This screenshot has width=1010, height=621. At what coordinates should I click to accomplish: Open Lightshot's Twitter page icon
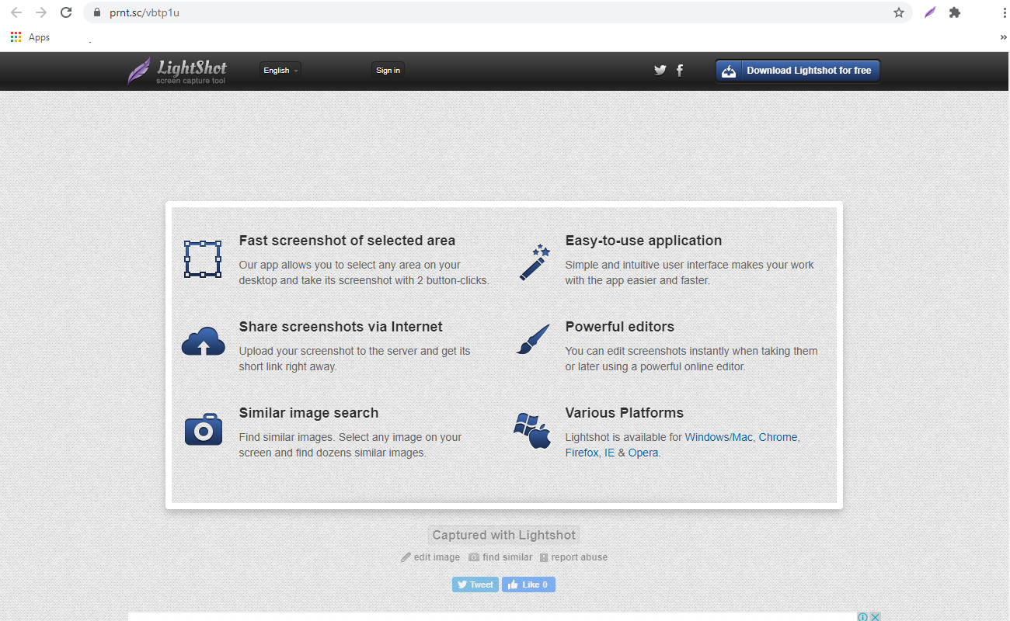click(660, 70)
